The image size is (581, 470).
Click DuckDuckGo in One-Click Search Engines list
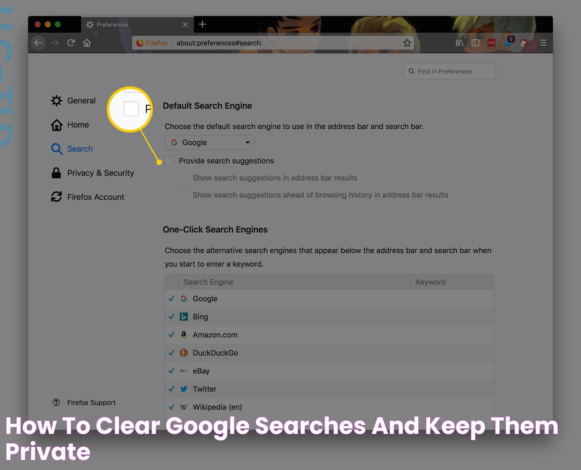tap(216, 352)
